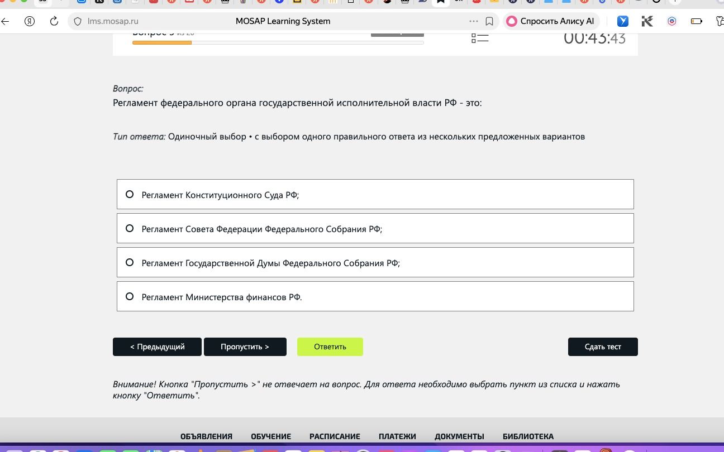Open the blue bird extension icon
This screenshot has width=724, height=452.
pyautogui.click(x=623, y=21)
